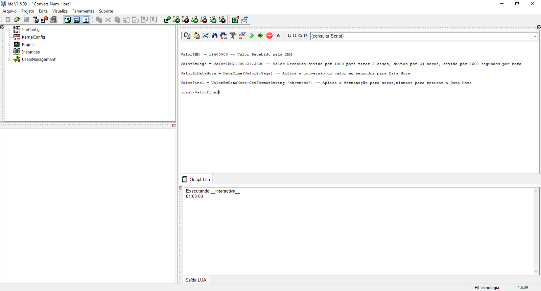Expand the Project tree node
Image resolution: width=541 pixels, height=291 pixels.
click(x=9, y=45)
